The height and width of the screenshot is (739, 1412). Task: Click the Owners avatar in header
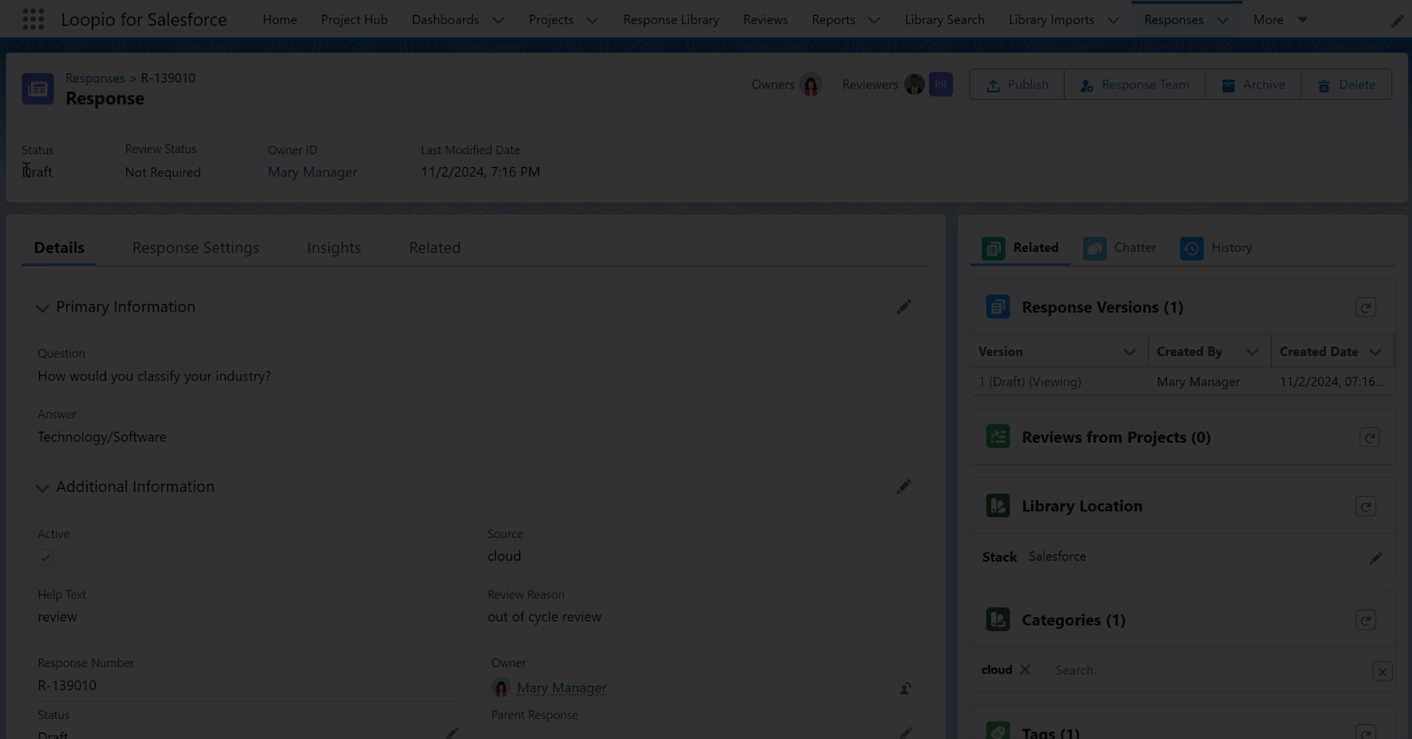tap(811, 85)
